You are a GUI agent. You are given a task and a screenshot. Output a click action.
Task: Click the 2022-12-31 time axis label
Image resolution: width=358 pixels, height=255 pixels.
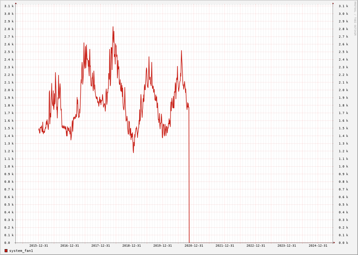pos(256,246)
